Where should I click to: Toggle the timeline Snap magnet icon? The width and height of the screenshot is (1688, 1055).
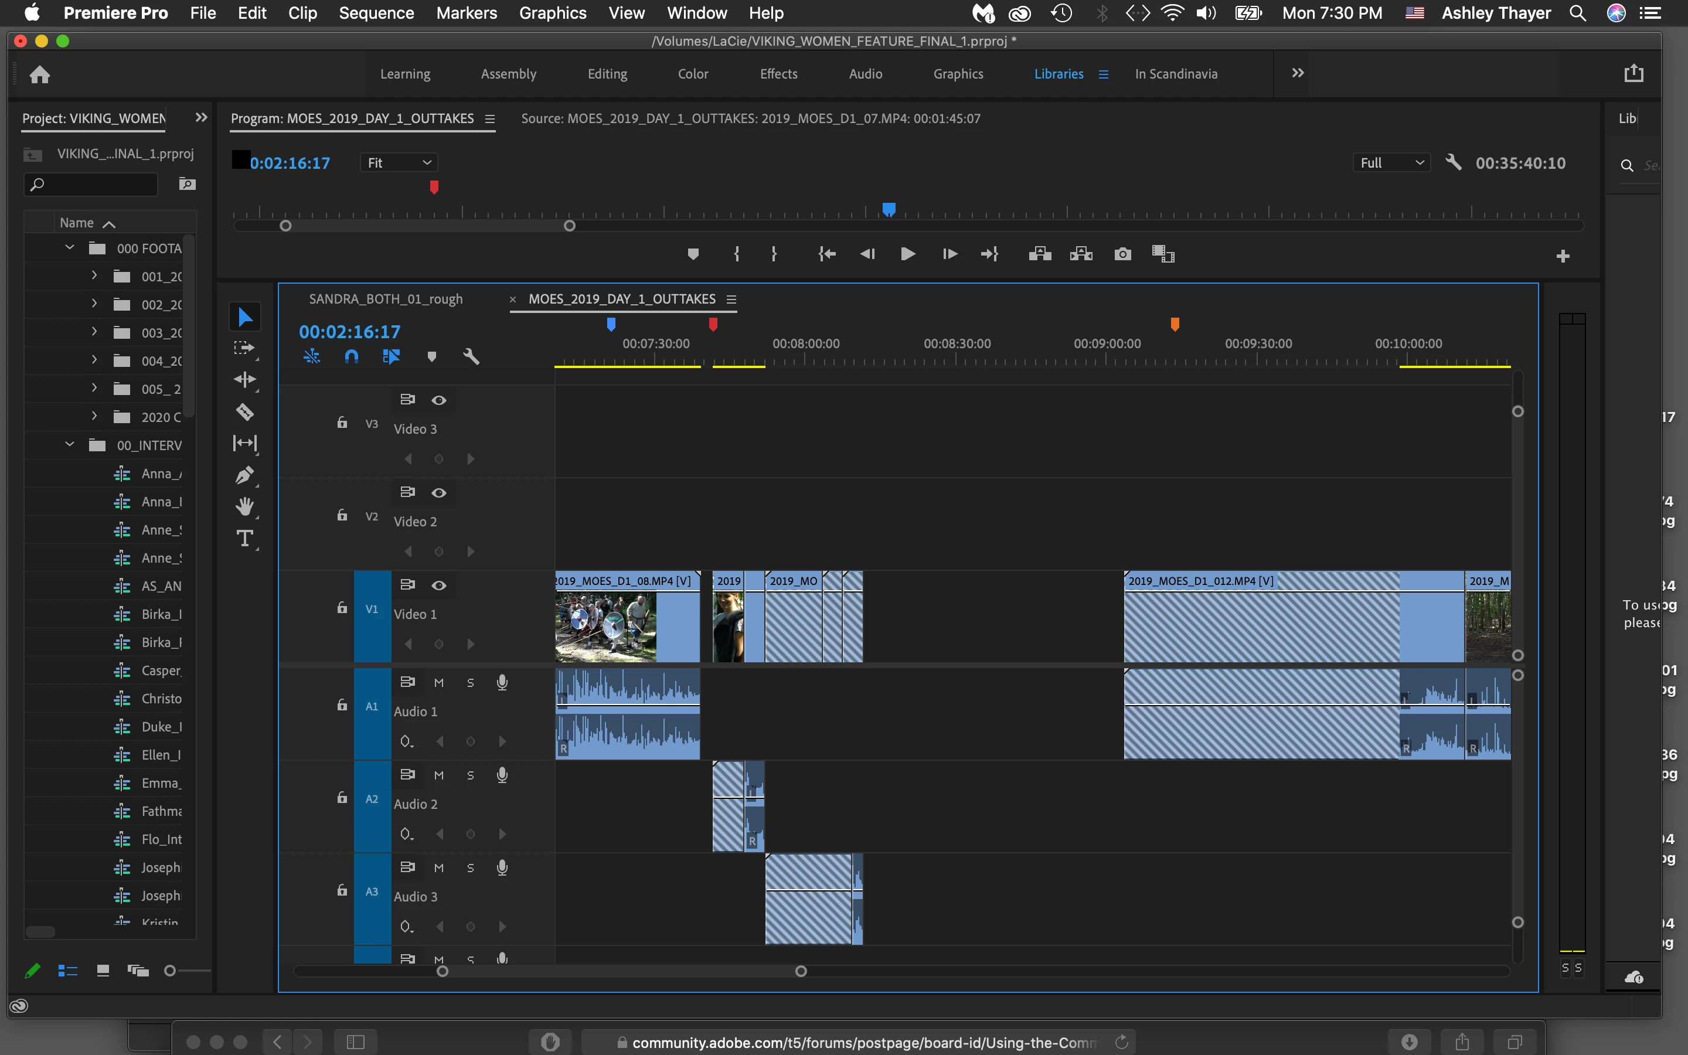click(x=352, y=356)
